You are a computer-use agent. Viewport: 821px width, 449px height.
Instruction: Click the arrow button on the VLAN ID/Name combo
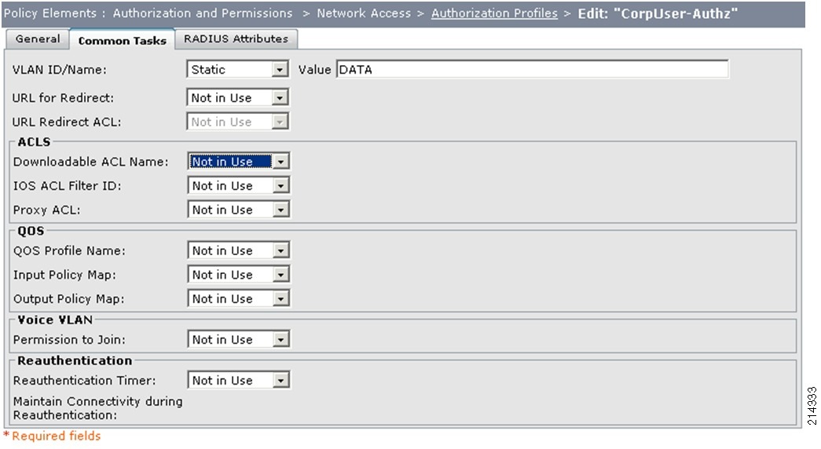coord(280,70)
